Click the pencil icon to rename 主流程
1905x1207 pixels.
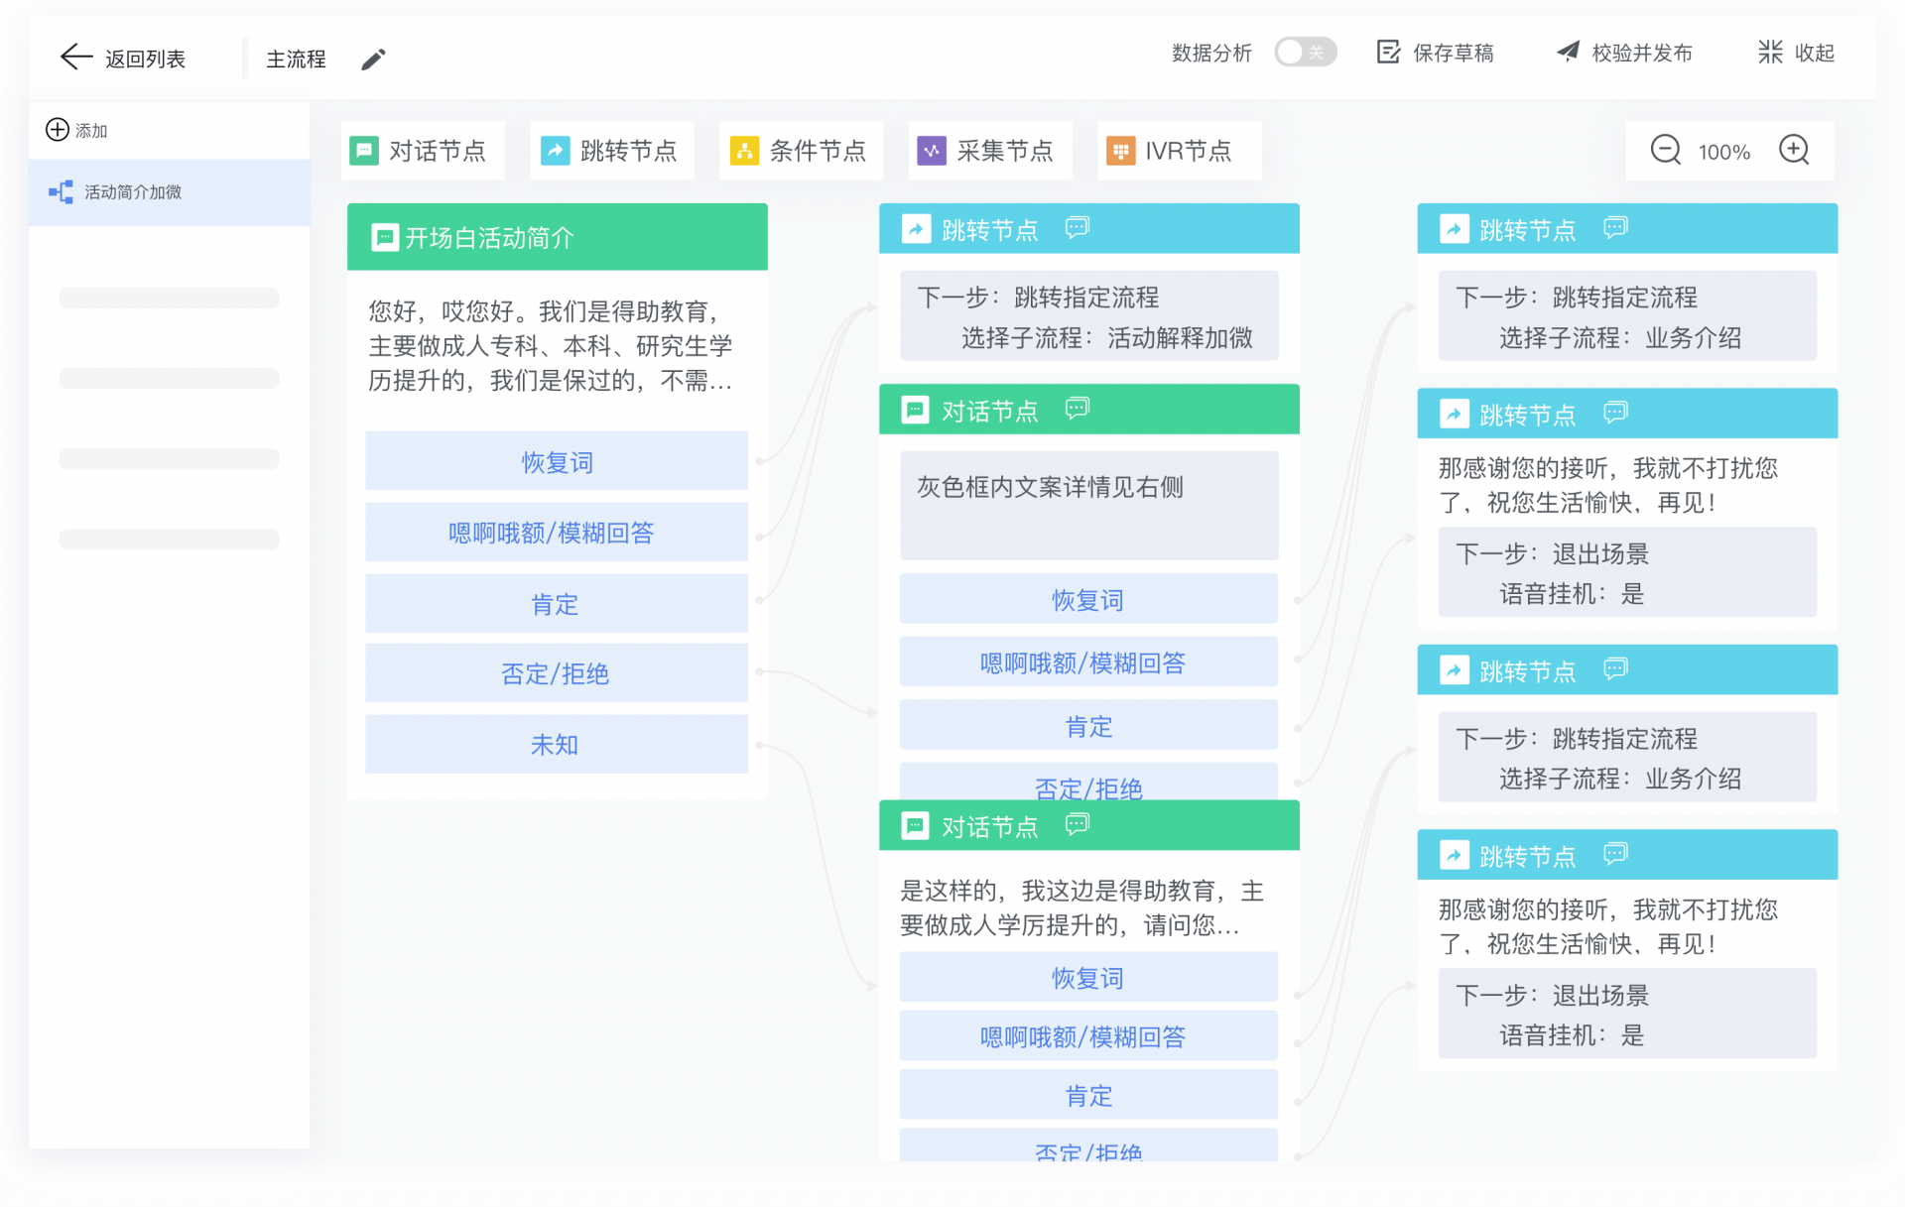coord(373,60)
